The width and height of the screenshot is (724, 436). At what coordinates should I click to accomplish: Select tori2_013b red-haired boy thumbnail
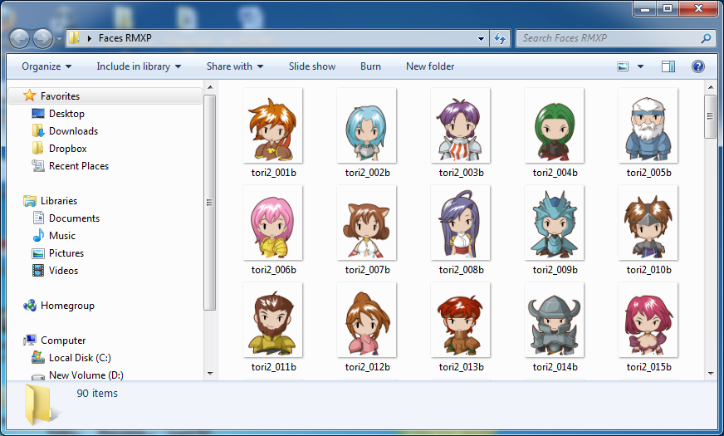tap(460, 320)
